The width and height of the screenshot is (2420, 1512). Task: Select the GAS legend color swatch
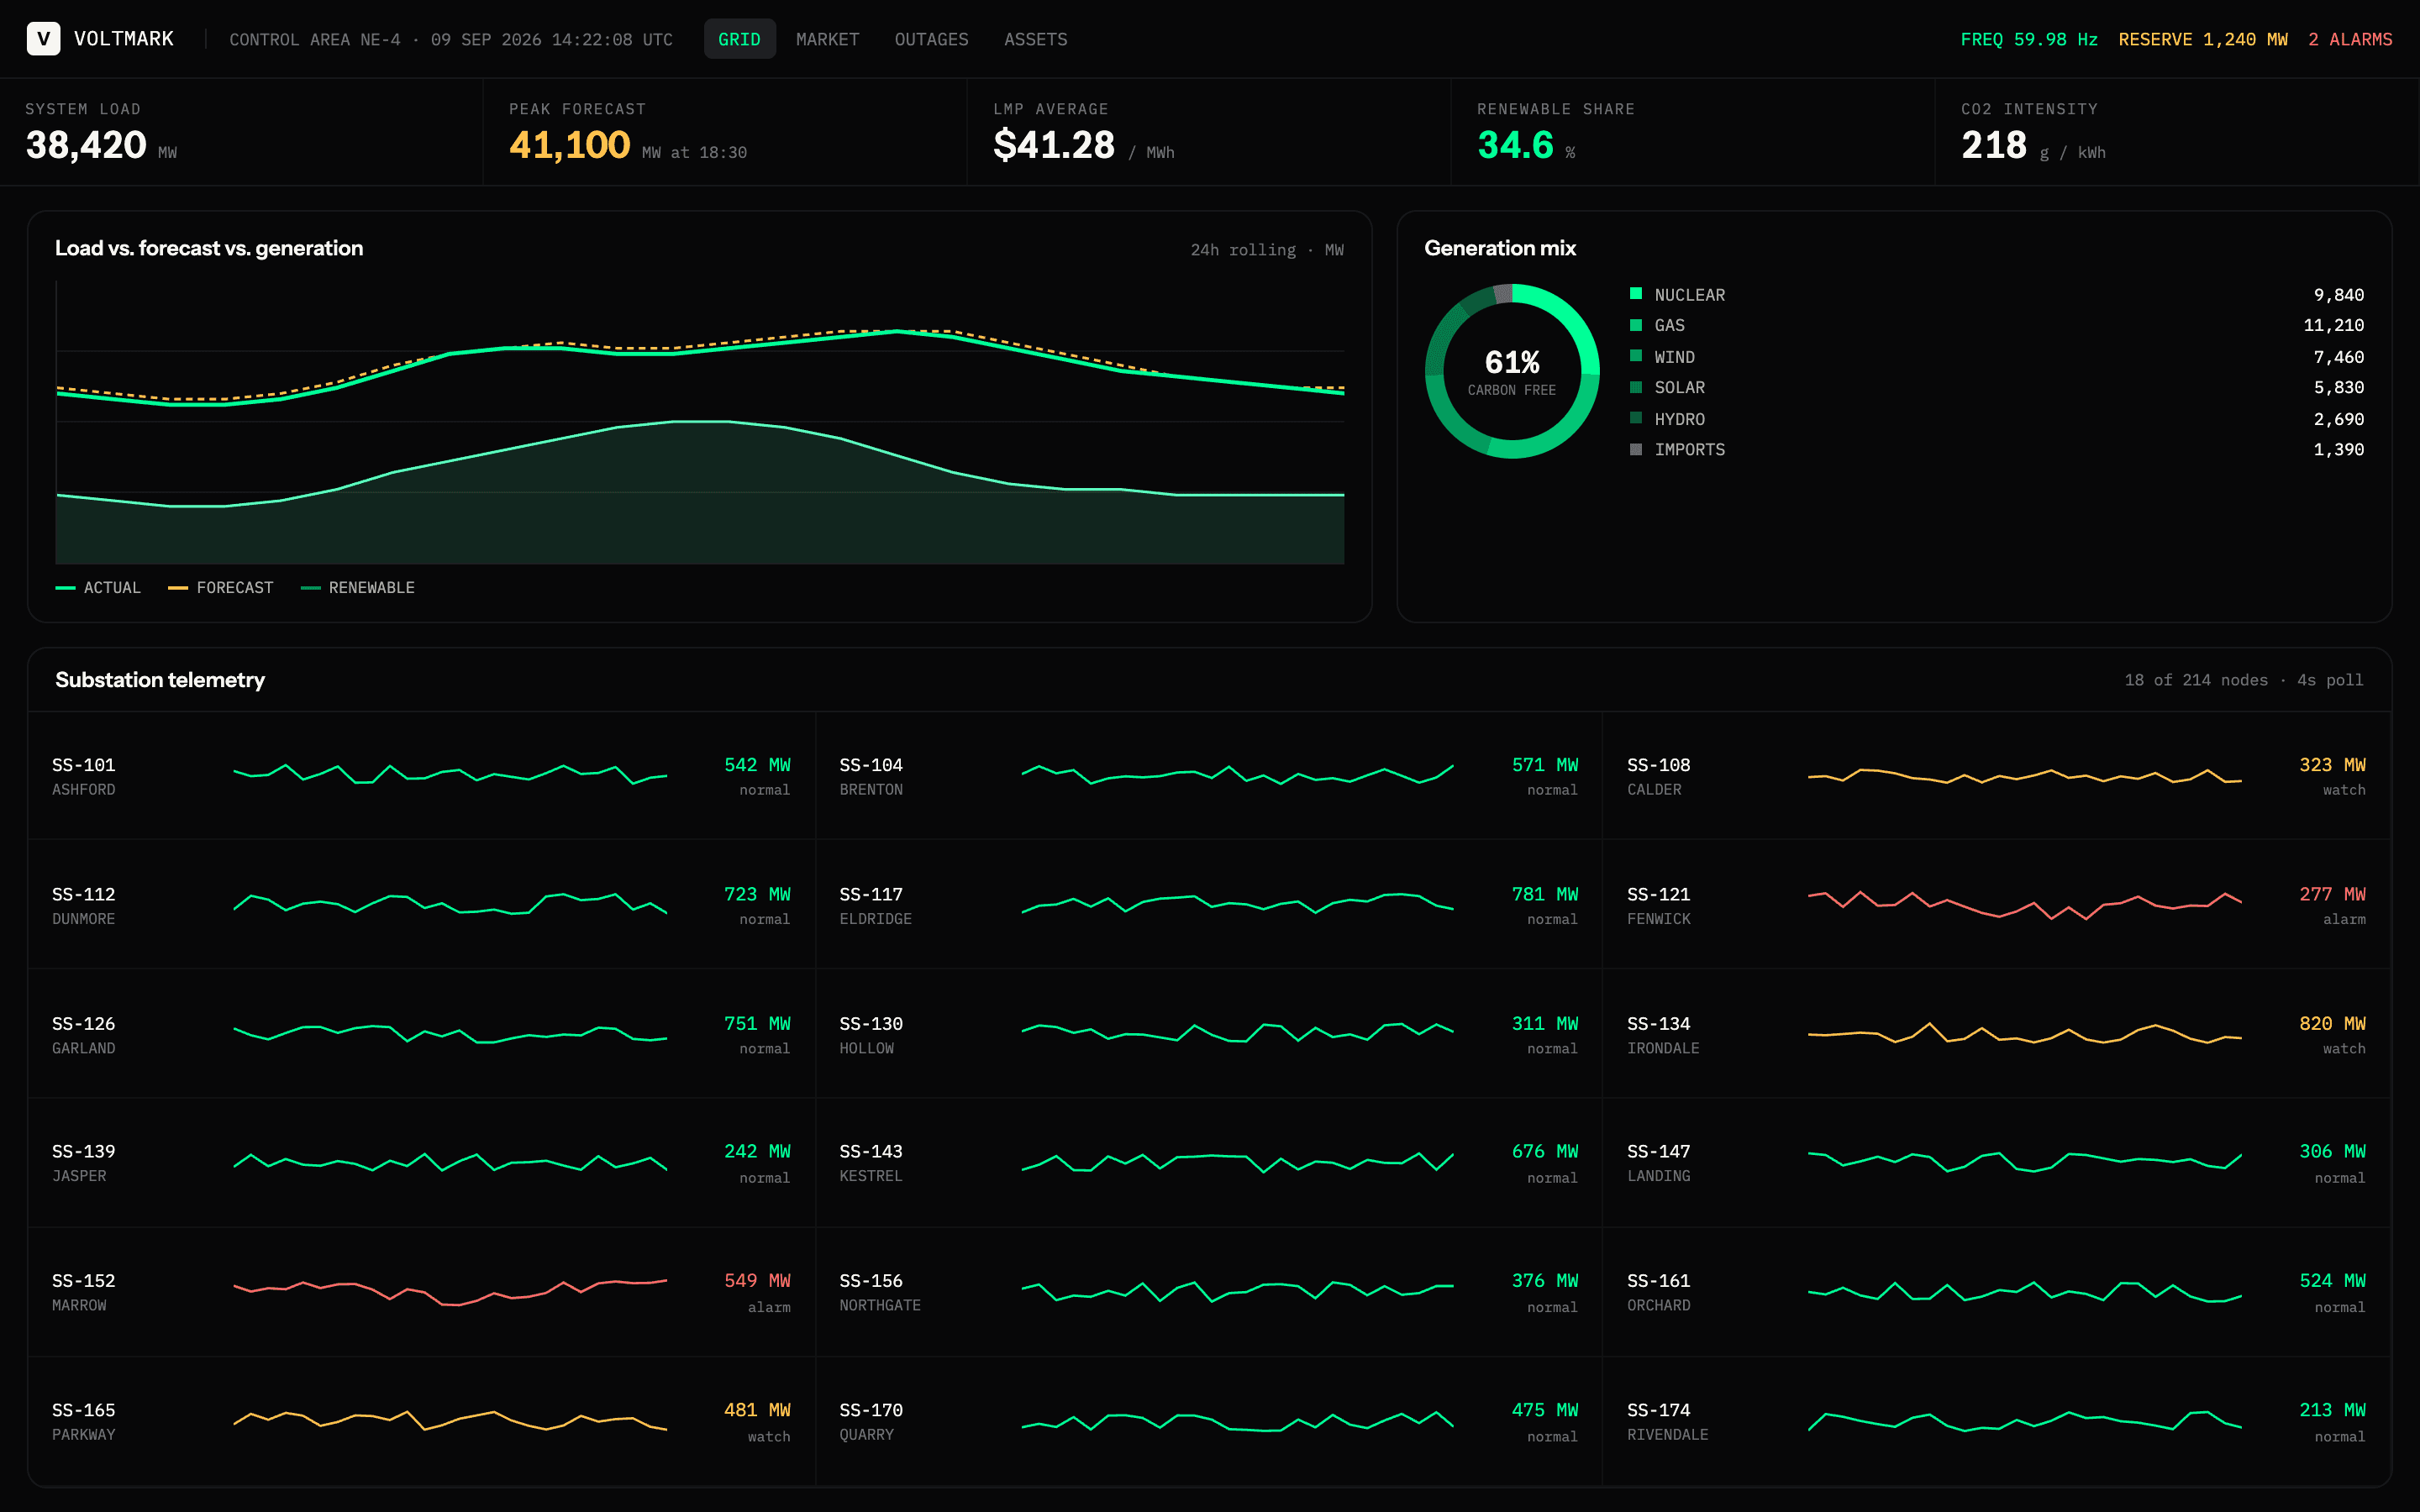pyautogui.click(x=1636, y=325)
